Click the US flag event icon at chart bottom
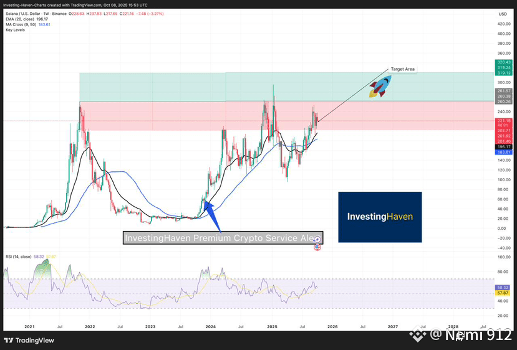Image resolution: width=517 pixels, height=350 pixels. 317,247
